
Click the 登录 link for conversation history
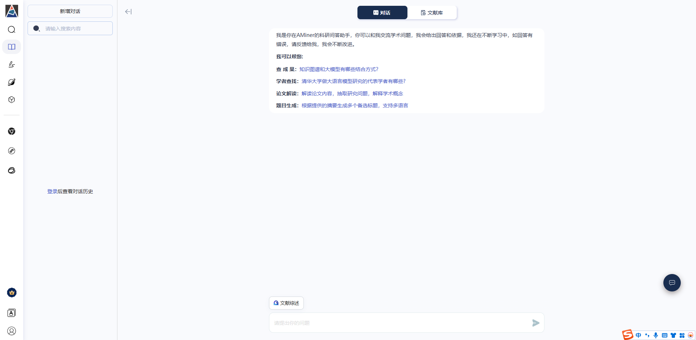point(52,191)
